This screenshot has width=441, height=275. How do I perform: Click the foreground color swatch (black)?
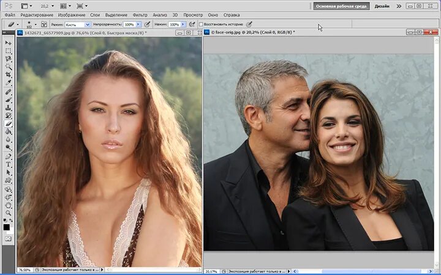(6, 227)
